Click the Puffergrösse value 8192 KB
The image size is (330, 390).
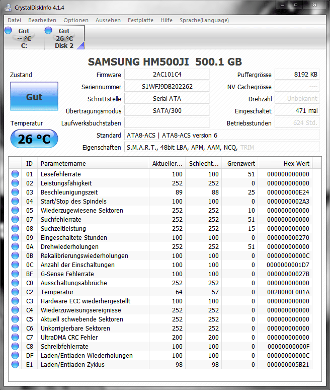297,75
